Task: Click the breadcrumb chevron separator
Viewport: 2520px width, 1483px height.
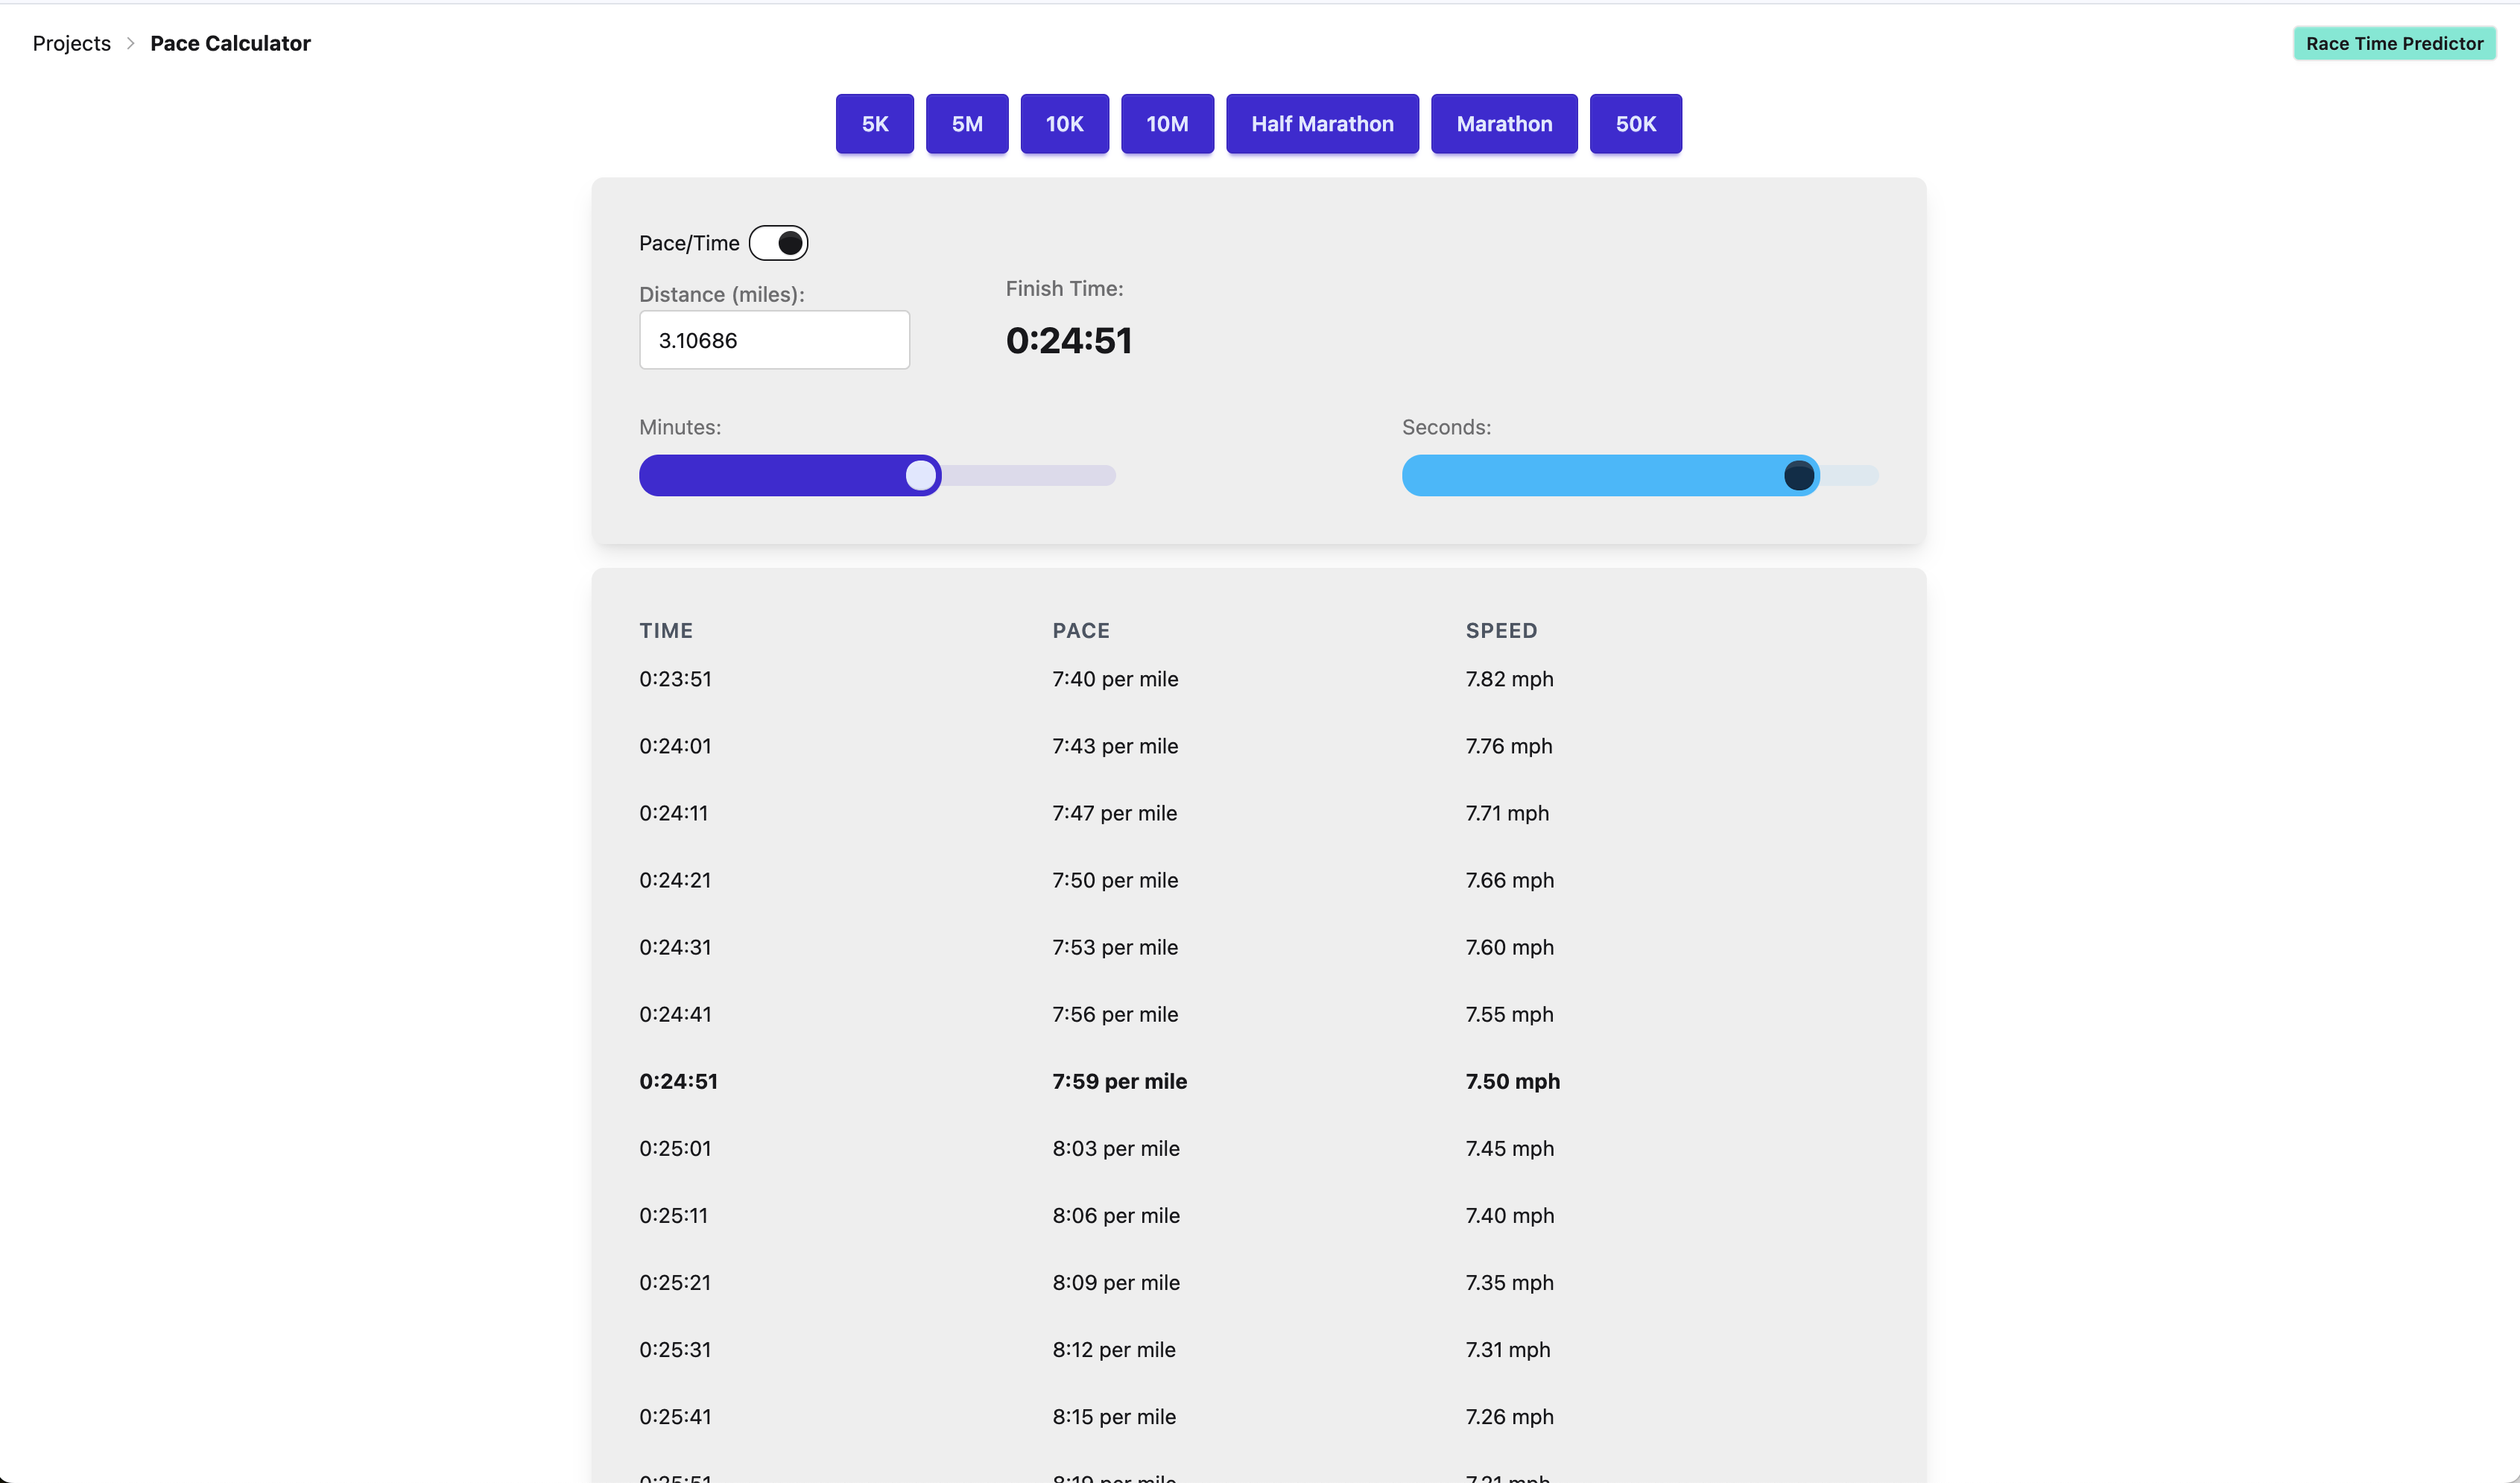Action: click(x=130, y=43)
